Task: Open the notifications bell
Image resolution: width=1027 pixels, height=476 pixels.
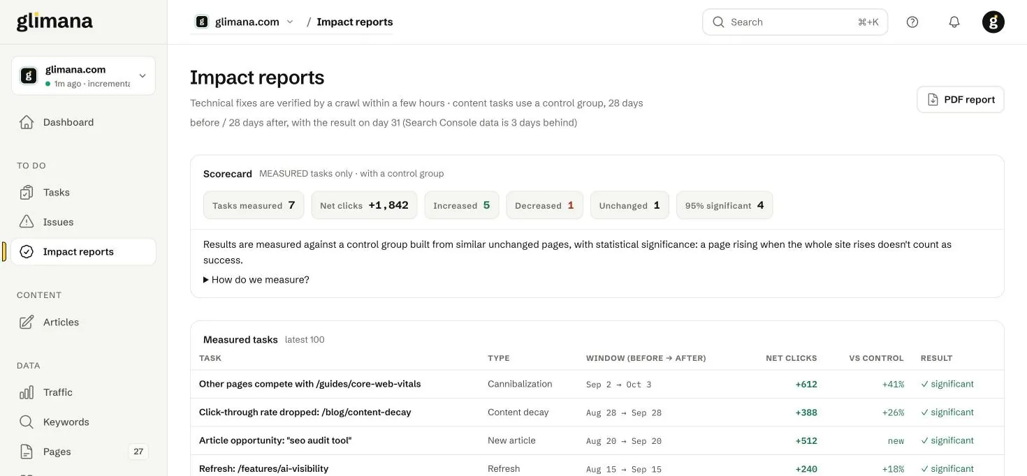Action: click(x=954, y=22)
